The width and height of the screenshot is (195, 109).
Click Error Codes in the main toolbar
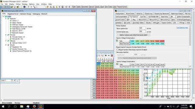tap(109, 7)
